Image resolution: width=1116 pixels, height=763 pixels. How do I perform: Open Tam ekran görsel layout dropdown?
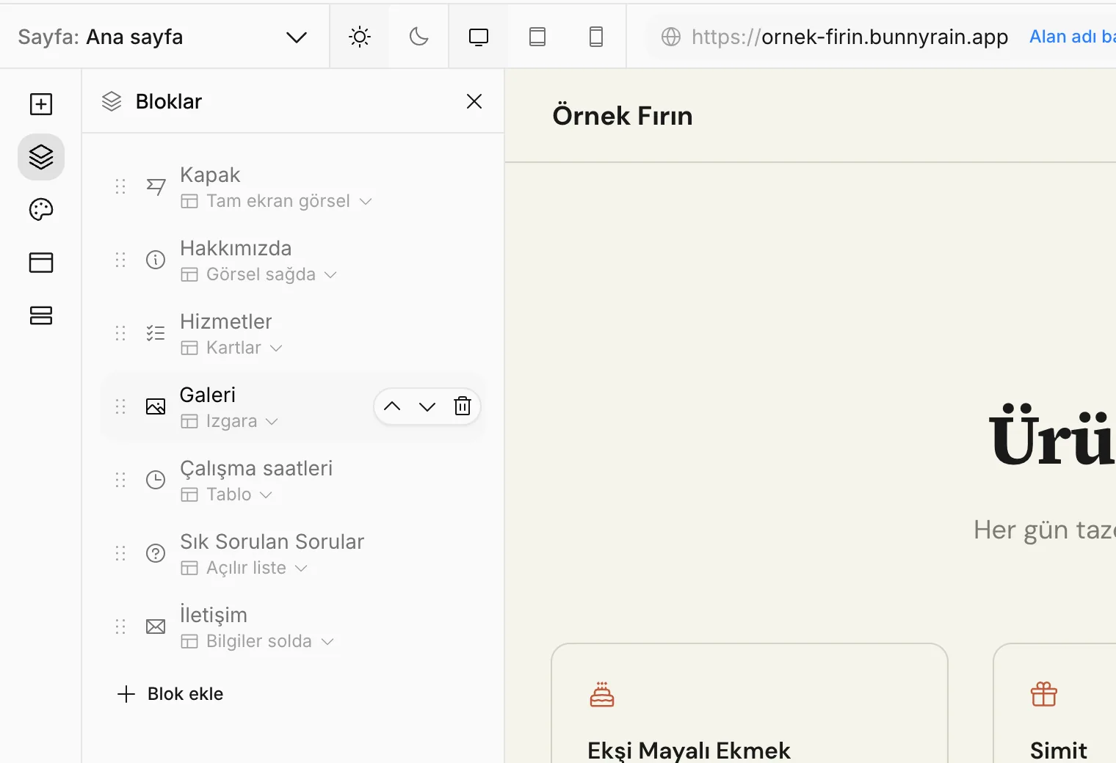277,201
